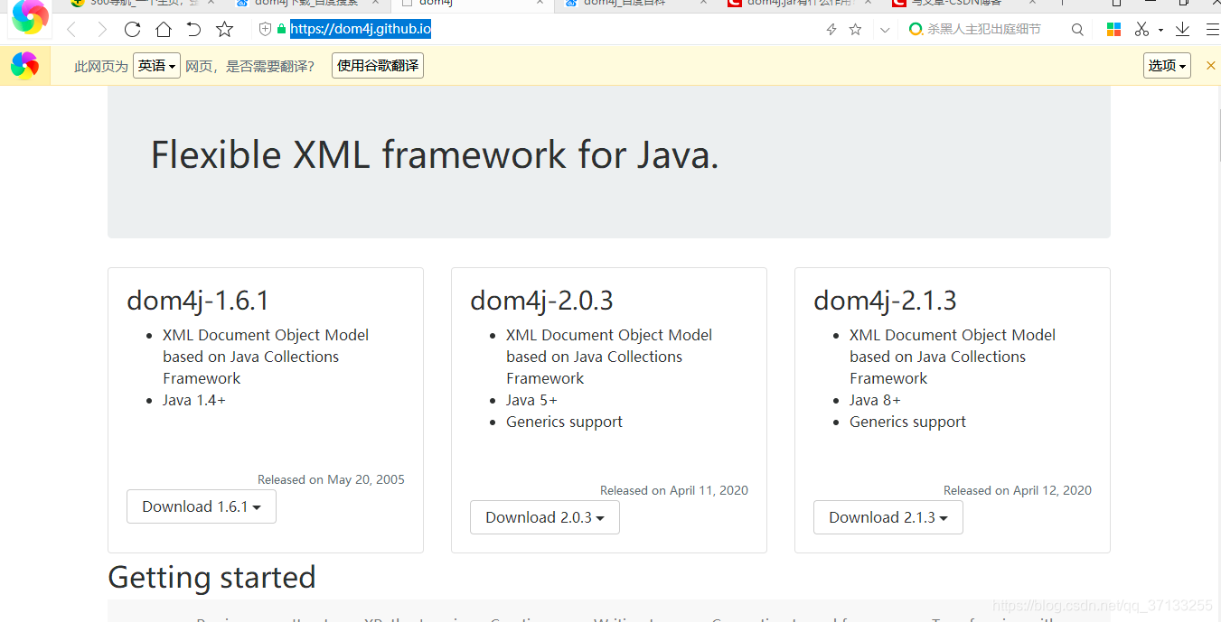Click the search box with 杀黑人主犯出庭细节

coord(985,30)
